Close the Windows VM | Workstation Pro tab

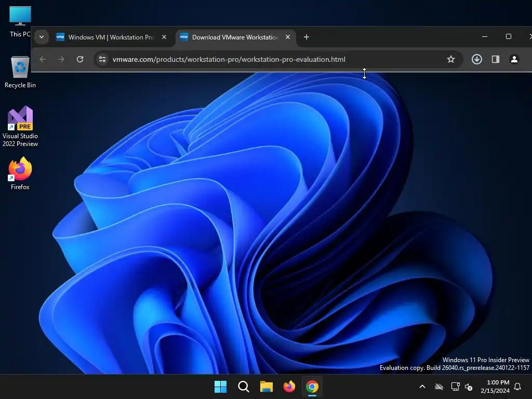[164, 37]
